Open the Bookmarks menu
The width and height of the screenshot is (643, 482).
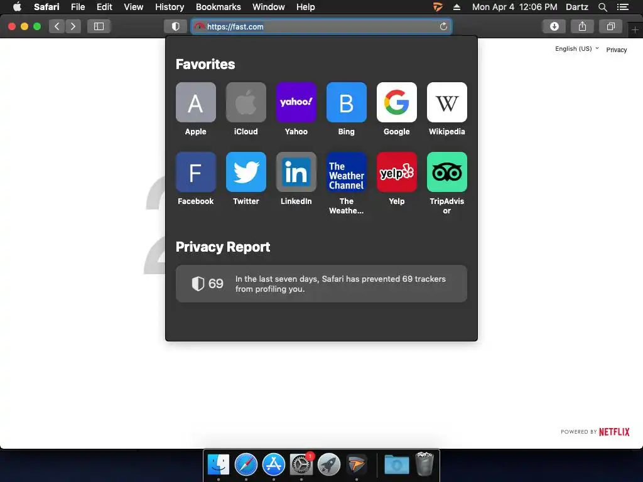[218, 7]
